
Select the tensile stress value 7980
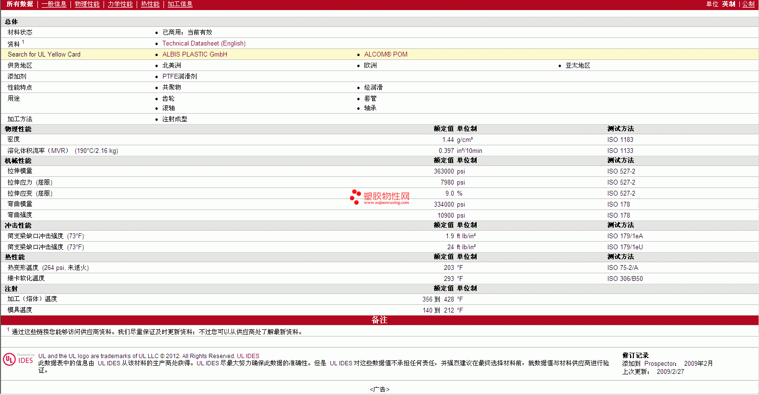[447, 182]
